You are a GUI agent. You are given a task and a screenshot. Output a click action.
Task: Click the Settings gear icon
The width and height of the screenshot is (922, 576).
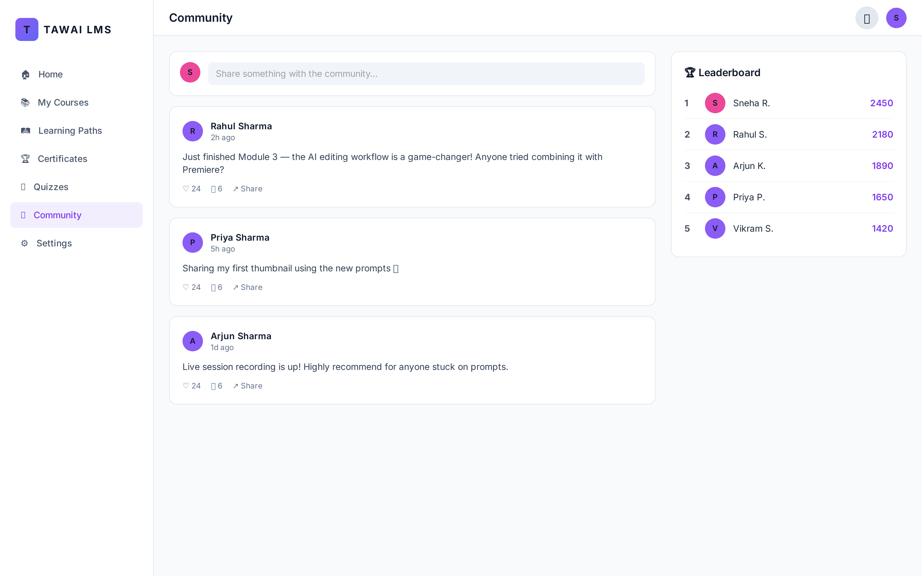point(24,244)
